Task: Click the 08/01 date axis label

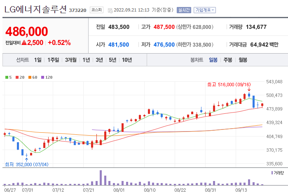Action: 119,190
